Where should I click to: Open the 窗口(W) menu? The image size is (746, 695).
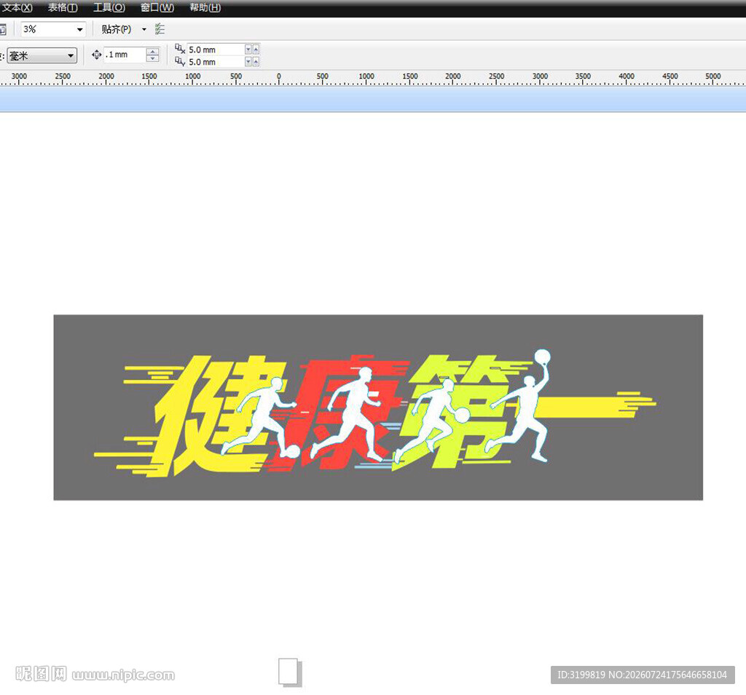(x=157, y=7)
